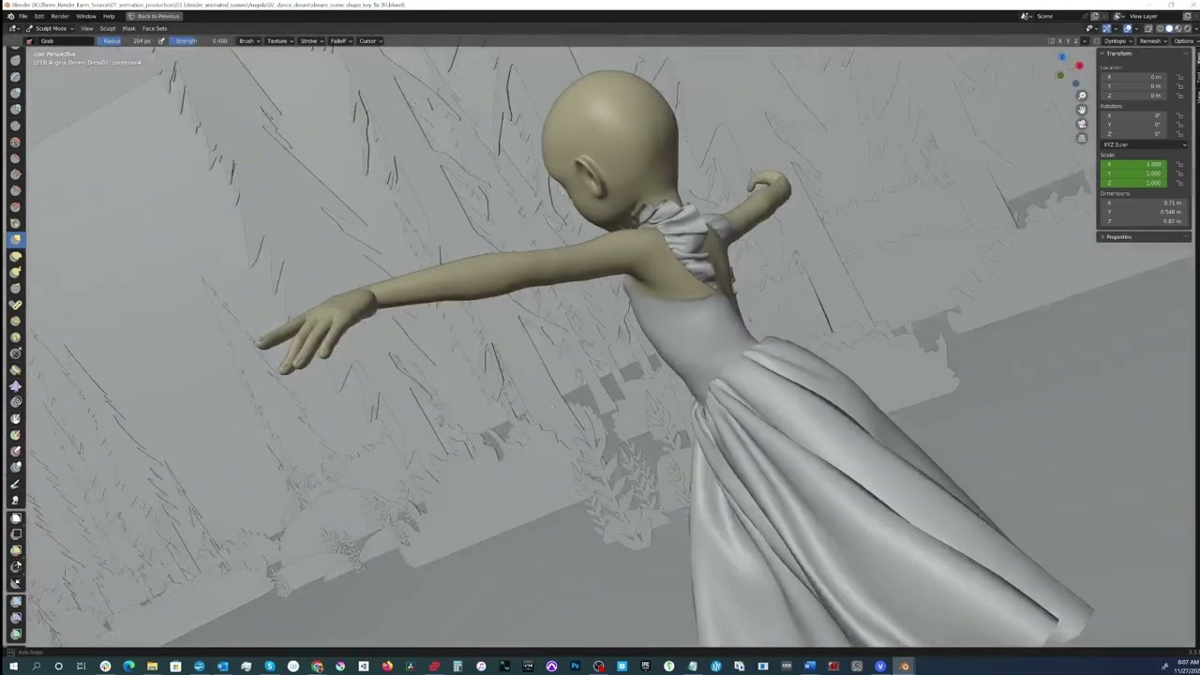Adjust the brush Strength slider
The width and height of the screenshot is (1200, 675).
coord(201,41)
